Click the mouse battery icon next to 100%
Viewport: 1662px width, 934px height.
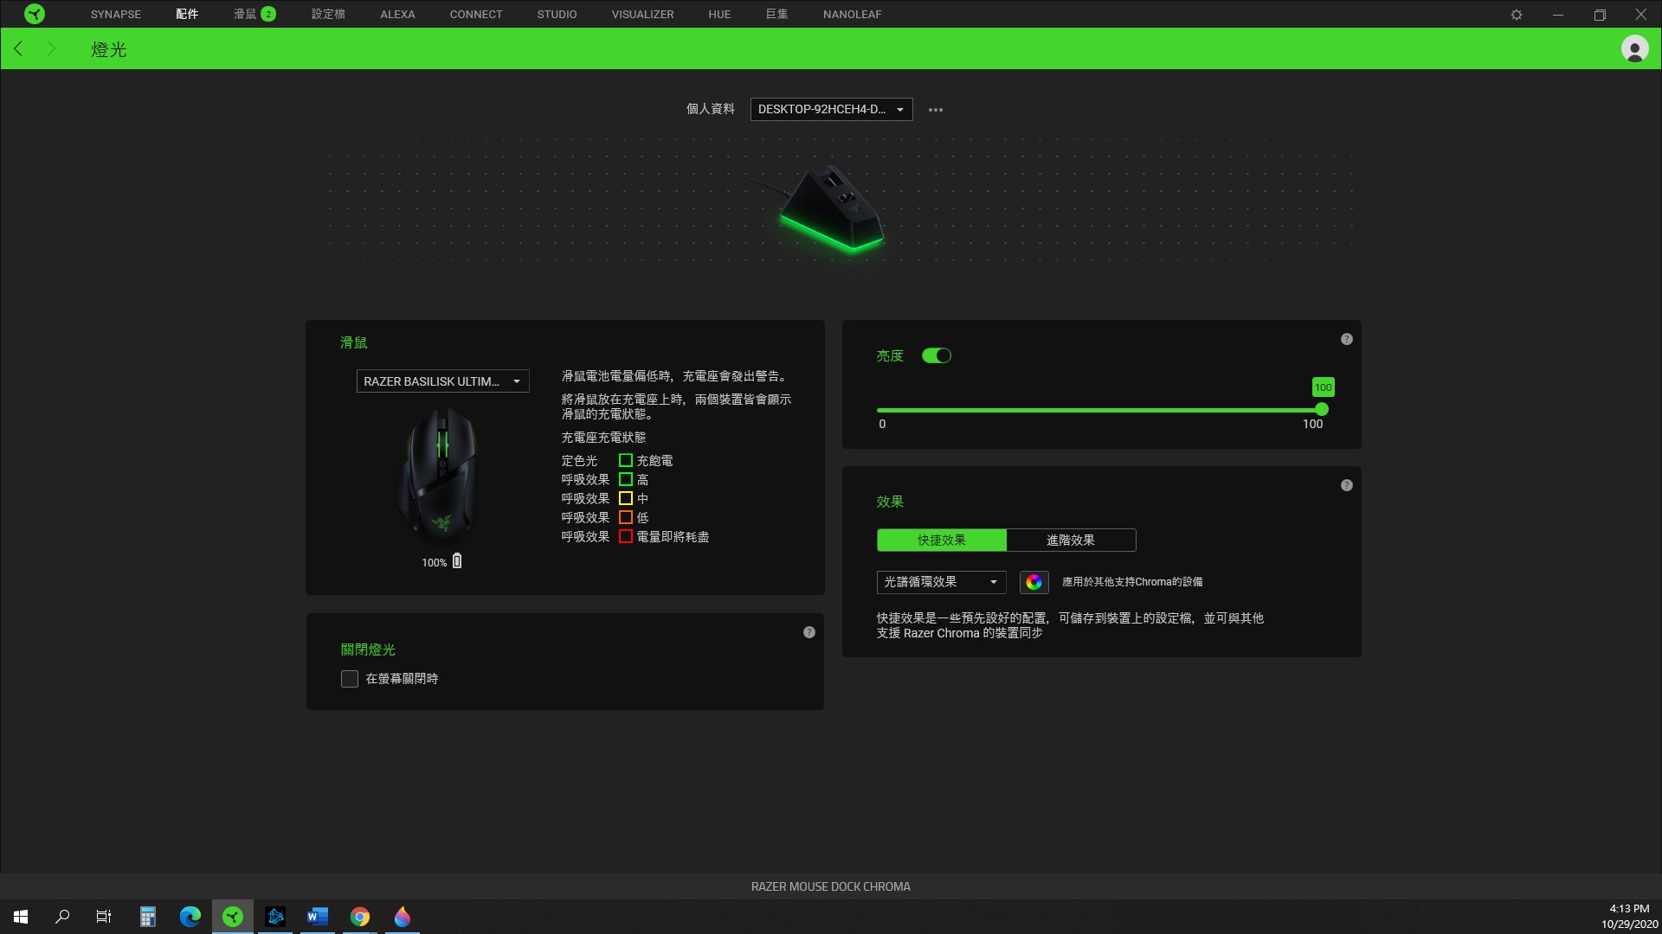(x=457, y=561)
